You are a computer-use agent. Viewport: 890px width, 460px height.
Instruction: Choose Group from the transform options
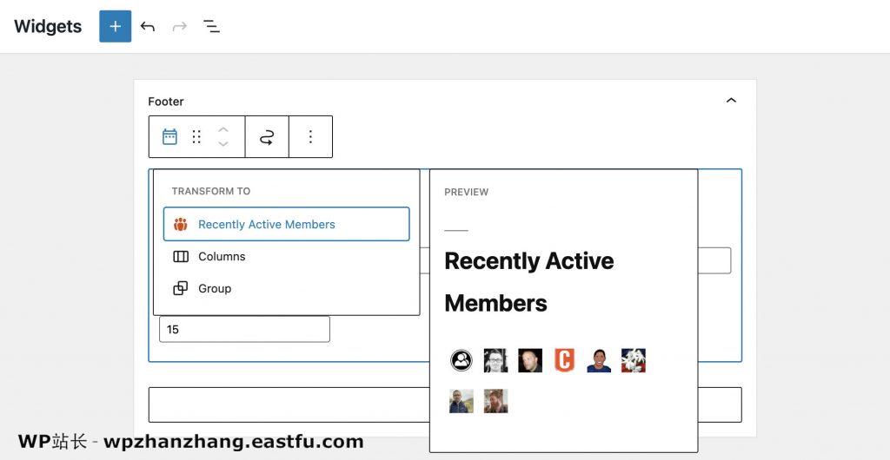215,288
